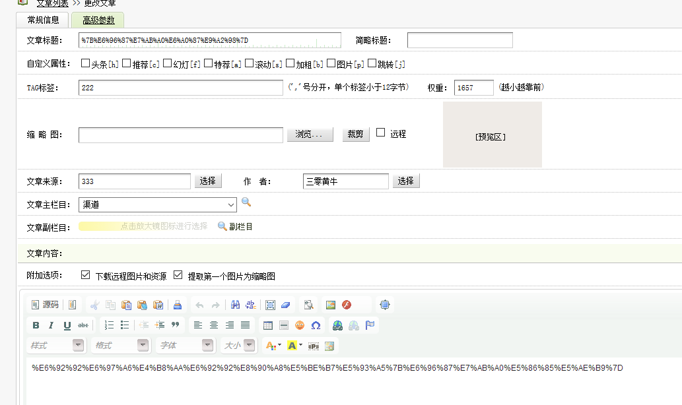
Task: Click the 源码 source code icon
Action: 43,304
